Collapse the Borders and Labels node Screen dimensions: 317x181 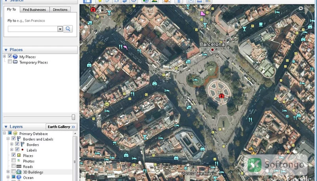click(x=8, y=139)
